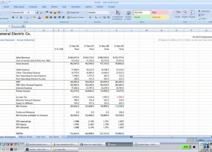The image size is (212, 152).
Task: Open the Format cells menu in Cells group
Action: (192, 15)
